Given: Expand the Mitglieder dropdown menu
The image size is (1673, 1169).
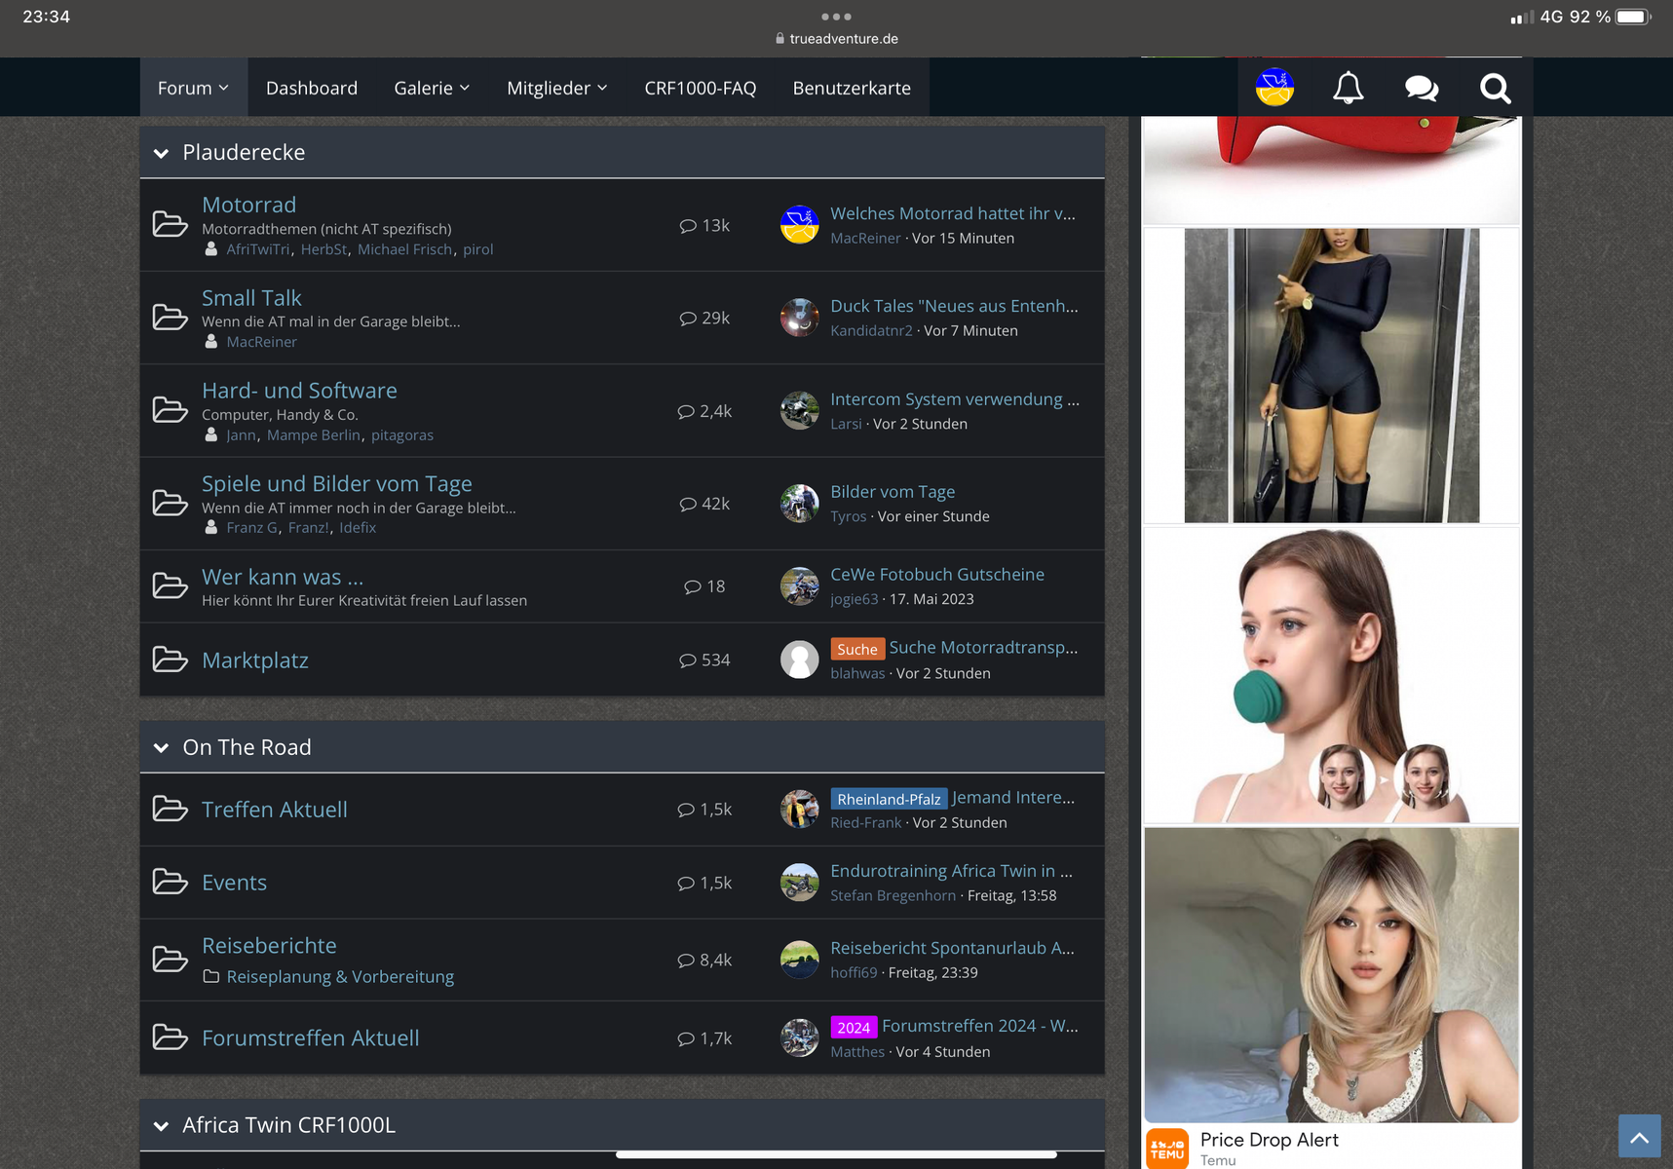Looking at the screenshot, I should (x=556, y=88).
